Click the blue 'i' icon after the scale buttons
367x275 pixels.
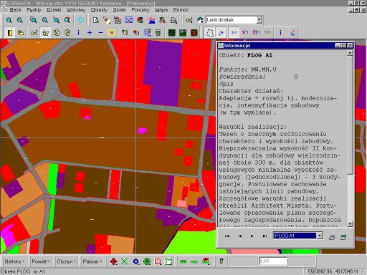pos(280,32)
